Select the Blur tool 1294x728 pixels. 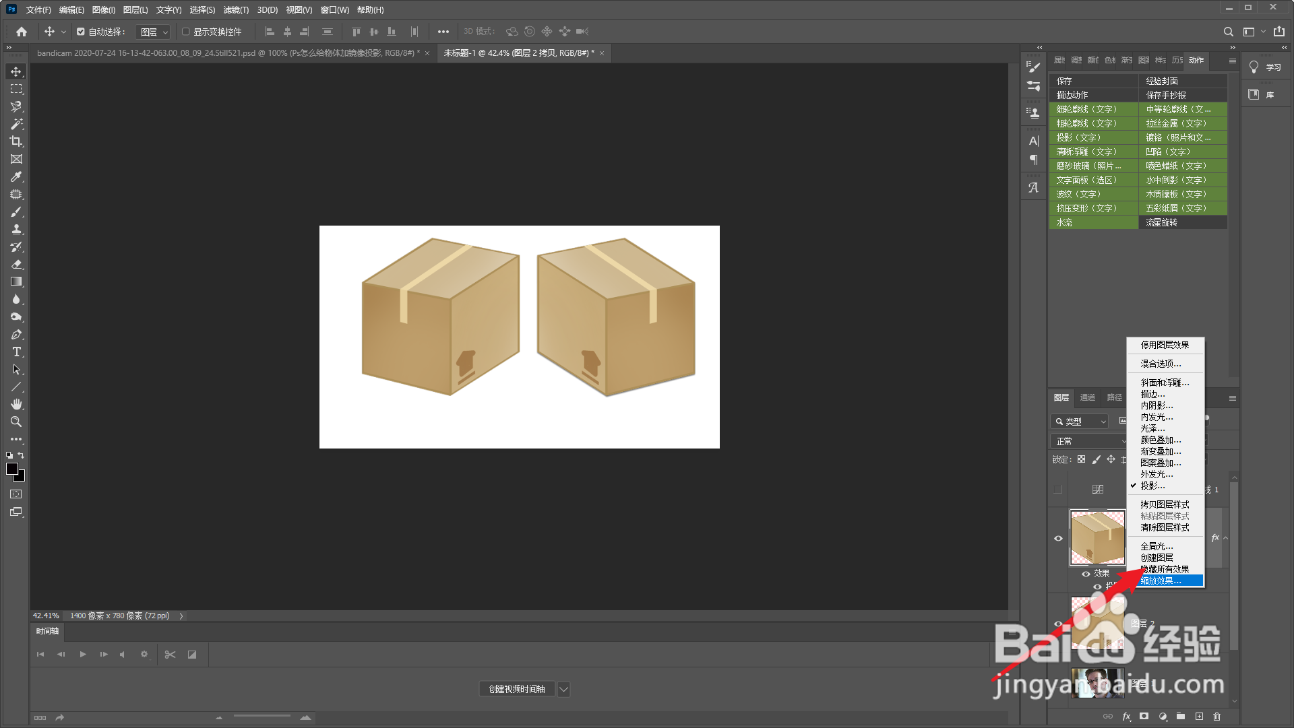(16, 299)
